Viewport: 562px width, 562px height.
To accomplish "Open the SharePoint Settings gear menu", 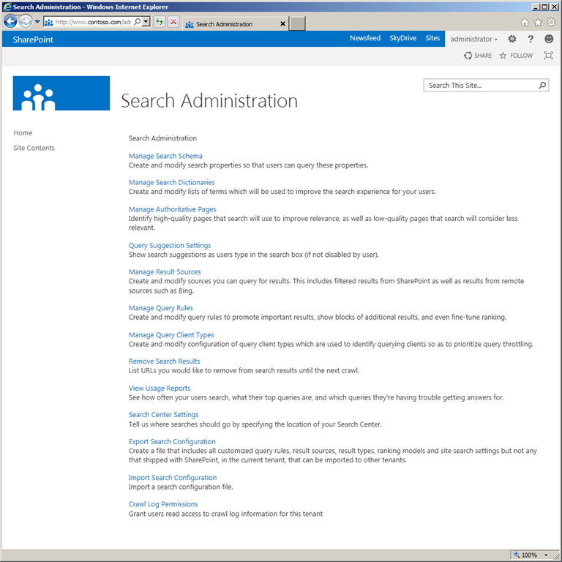I will pos(512,39).
